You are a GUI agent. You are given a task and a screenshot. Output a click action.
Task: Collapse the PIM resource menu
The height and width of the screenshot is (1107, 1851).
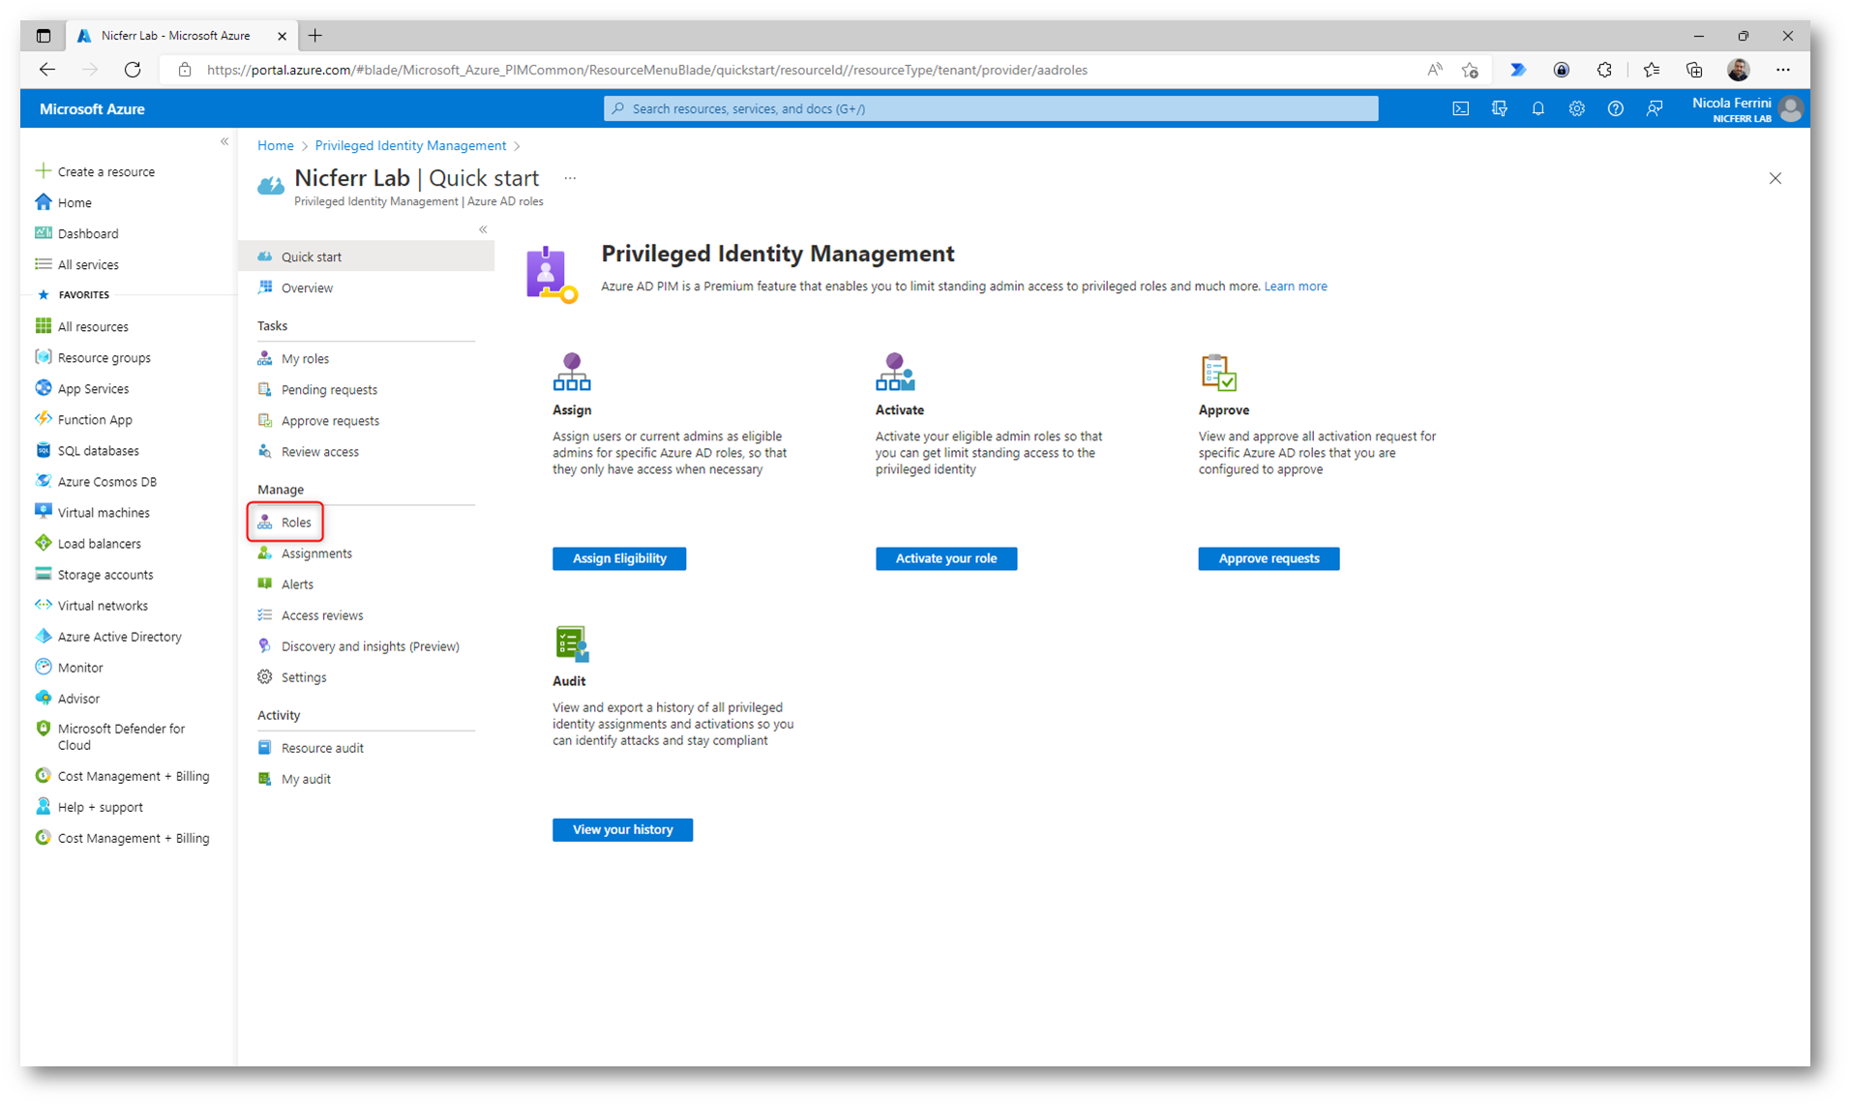[x=483, y=229]
